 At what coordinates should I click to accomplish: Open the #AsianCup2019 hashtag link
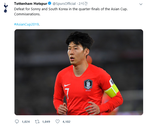[27, 24]
